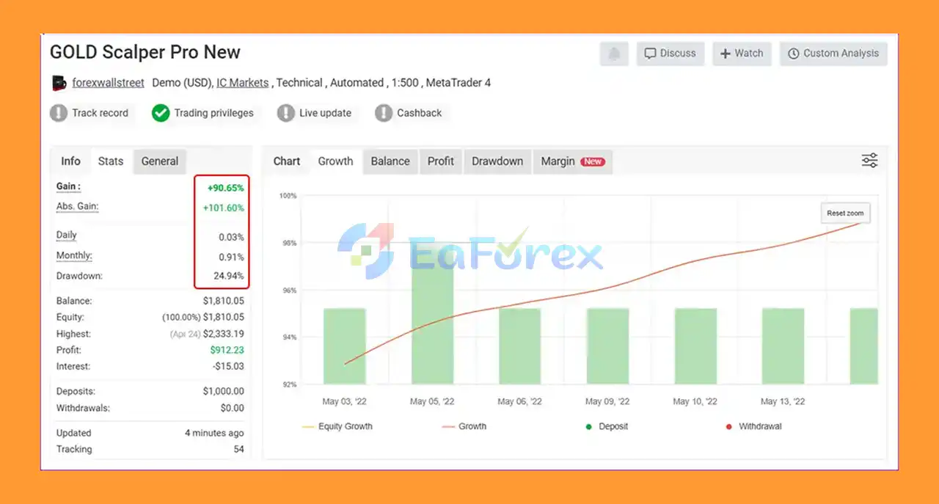
Task: Switch to the General tab
Action: pos(160,161)
